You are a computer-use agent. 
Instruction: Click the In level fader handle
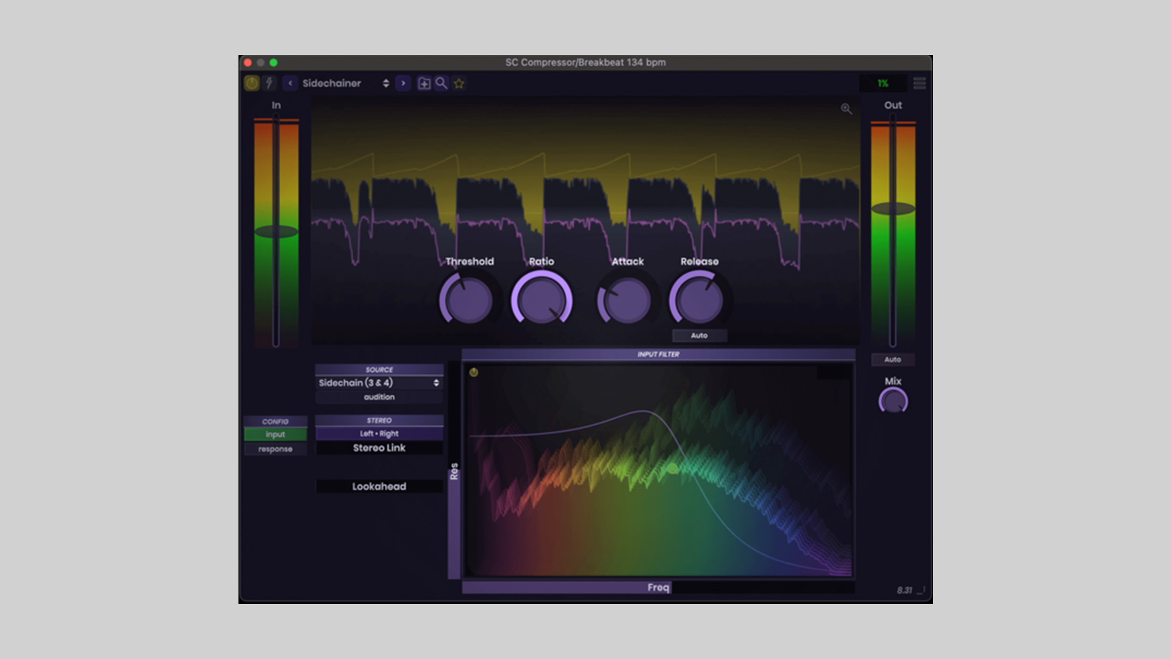(x=276, y=231)
